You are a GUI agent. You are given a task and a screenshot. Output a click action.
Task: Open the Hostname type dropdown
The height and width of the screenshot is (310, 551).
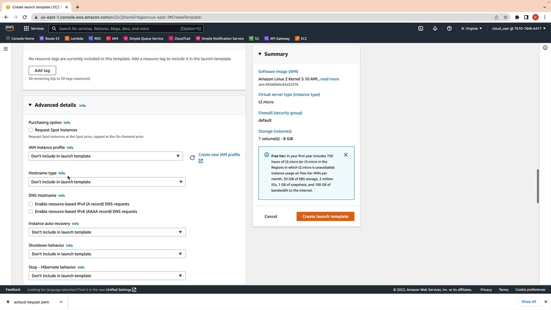(107, 182)
